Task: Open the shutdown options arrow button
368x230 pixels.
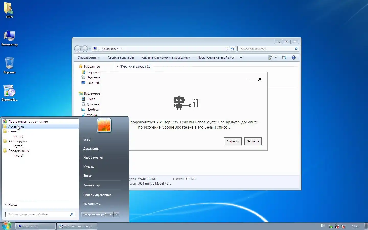Action: pyautogui.click(x=116, y=214)
